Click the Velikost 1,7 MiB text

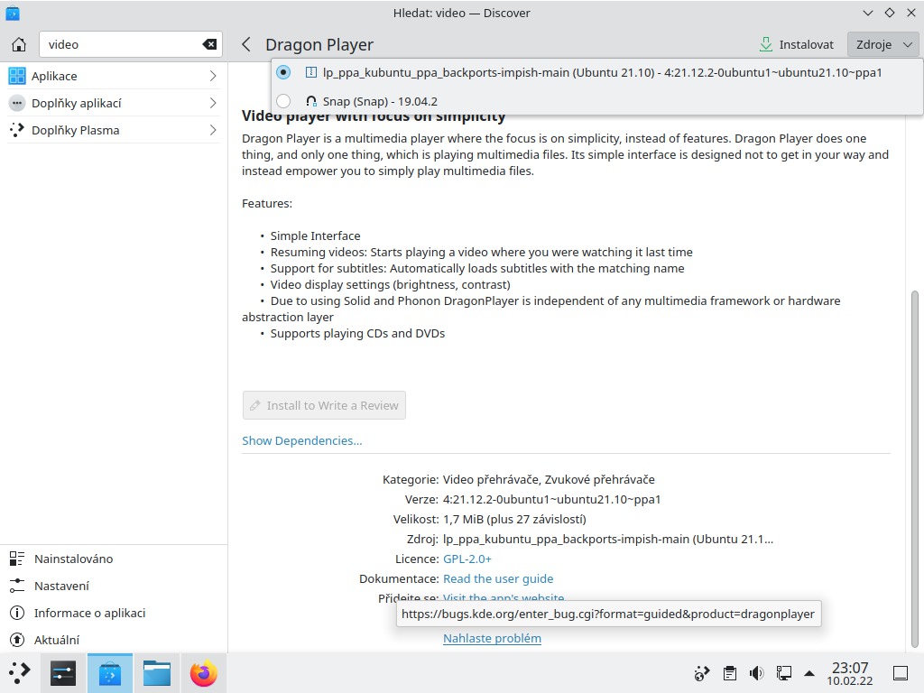click(514, 519)
